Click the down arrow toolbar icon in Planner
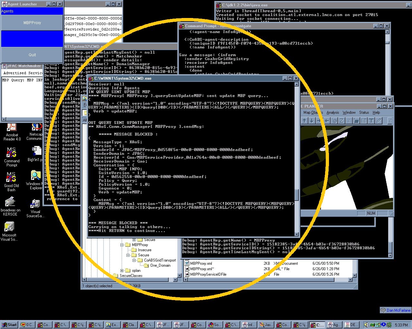412x329 pixels. (x=312, y=121)
